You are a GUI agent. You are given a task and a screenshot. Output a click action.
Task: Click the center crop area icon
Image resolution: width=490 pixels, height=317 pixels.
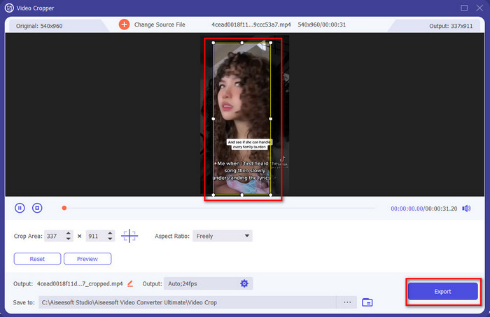point(130,236)
